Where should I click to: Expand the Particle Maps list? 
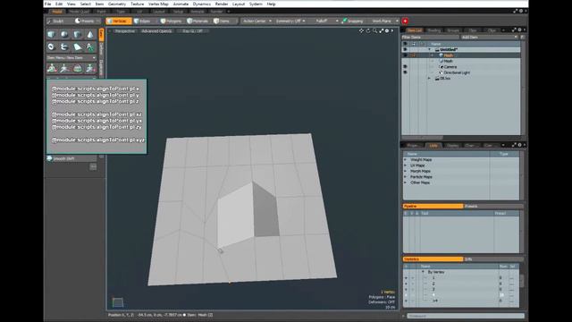405,177
